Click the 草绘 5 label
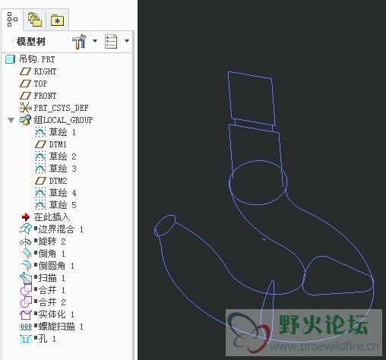This screenshot has height=360, width=386. (62, 205)
